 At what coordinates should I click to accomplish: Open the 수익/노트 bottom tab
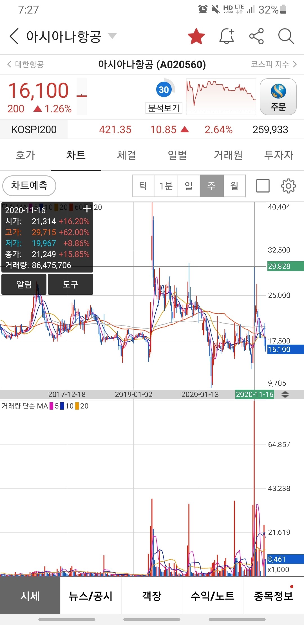coord(213,595)
